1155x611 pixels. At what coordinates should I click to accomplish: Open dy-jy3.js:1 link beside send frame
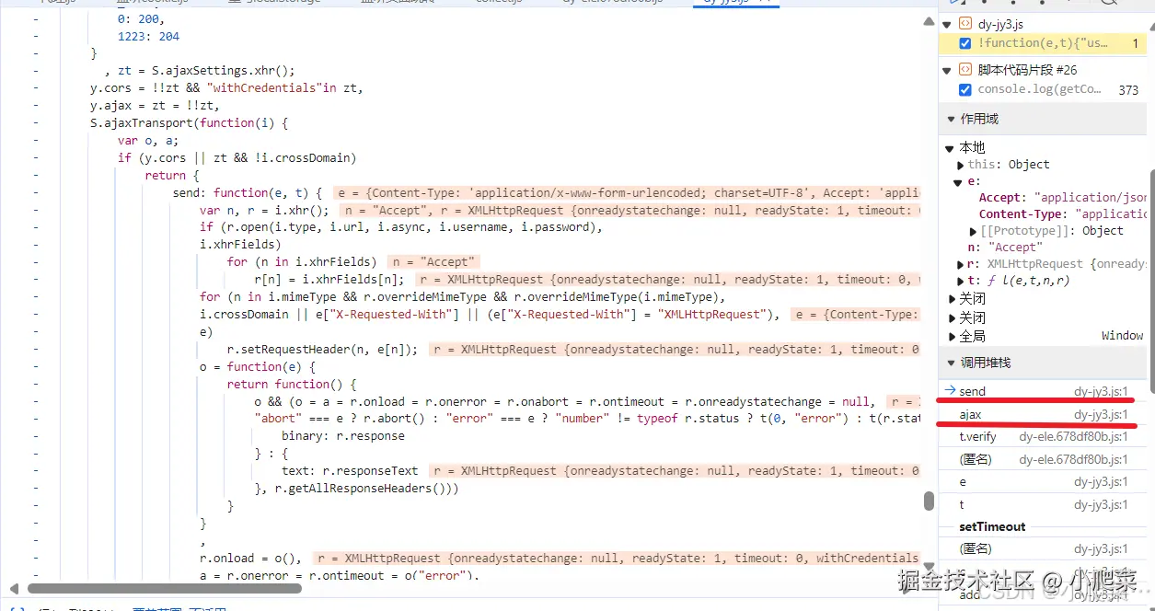1101,391
